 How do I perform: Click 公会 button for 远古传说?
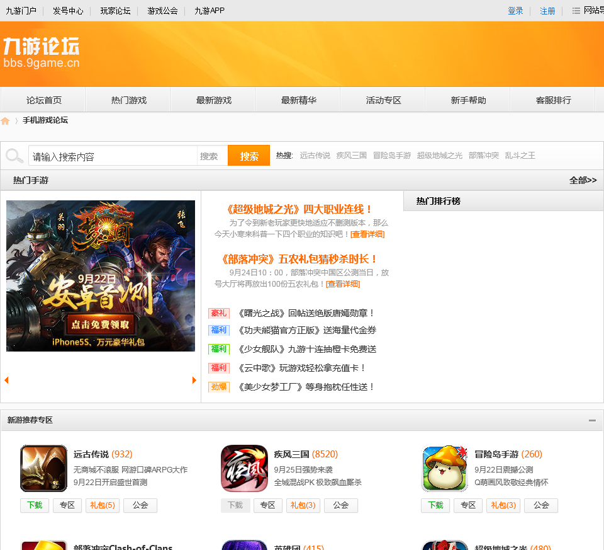140,505
